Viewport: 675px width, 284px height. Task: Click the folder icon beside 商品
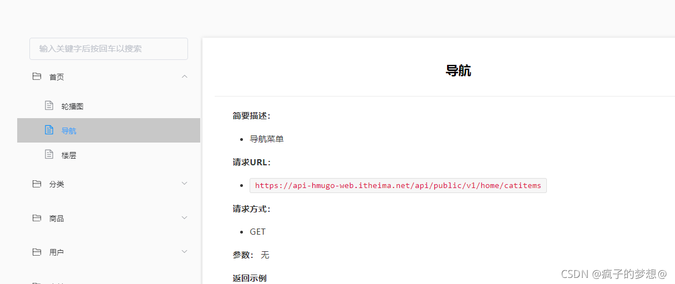(x=37, y=218)
